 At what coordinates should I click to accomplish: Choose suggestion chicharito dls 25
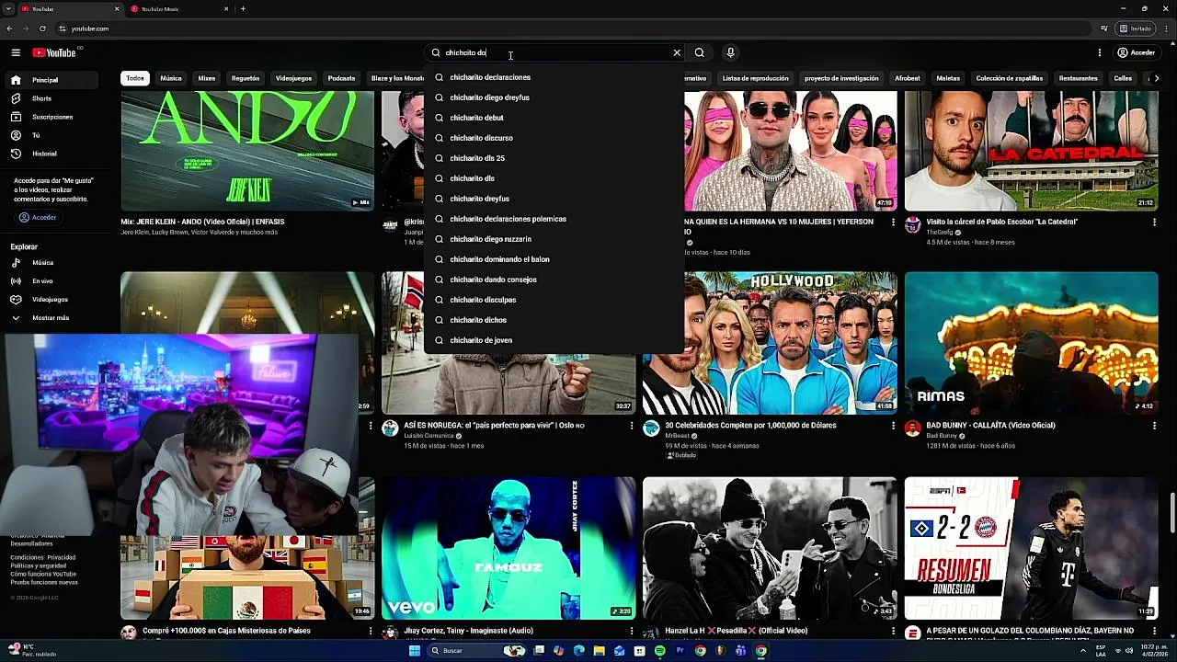tap(554, 158)
